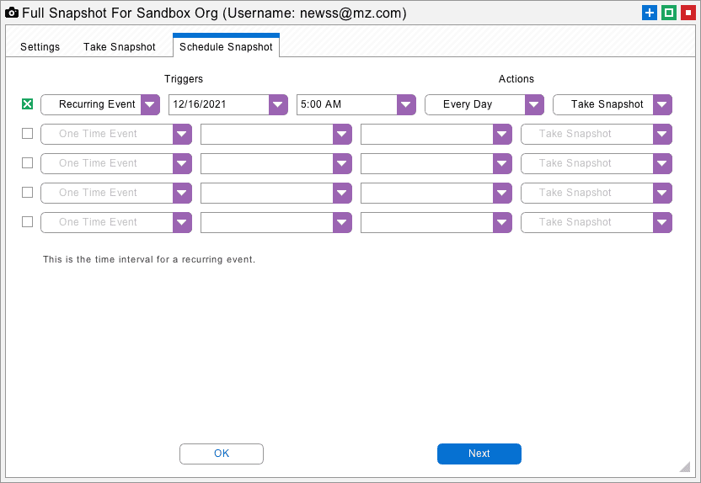Tick the last schedule row checkbox

pyautogui.click(x=27, y=222)
